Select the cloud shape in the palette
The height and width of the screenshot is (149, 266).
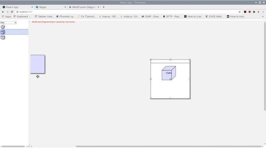click(x=3, y=26)
